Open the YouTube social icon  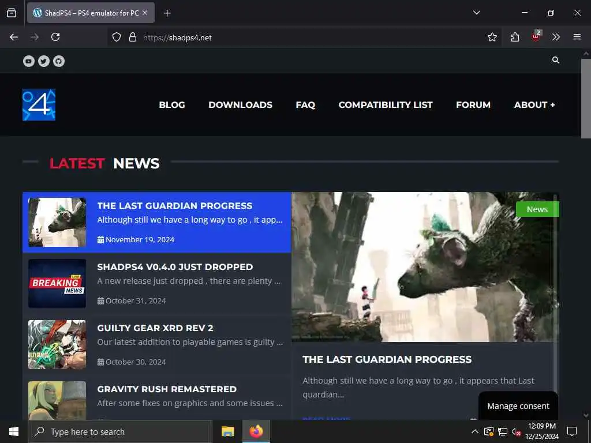[29, 61]
